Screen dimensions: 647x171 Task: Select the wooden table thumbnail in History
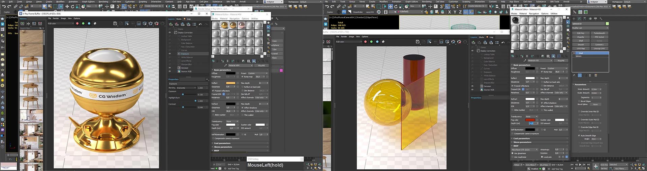pyautogui.click(x=31, y=63)
